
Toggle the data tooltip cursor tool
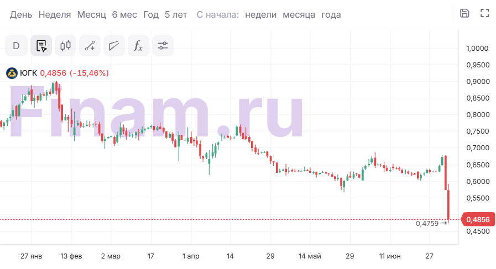coord(41,46)
